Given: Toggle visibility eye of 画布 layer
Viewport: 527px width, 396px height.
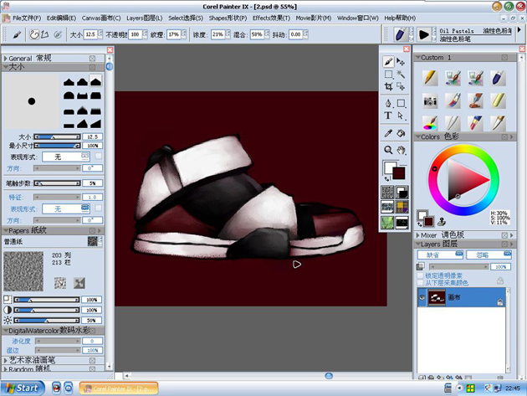Looking at the screenshot, I should click(x=422, y=297).
